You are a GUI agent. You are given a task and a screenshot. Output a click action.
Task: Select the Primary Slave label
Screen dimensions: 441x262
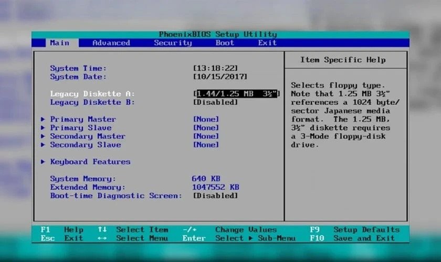pyautogui.click(x=81, y=128)
